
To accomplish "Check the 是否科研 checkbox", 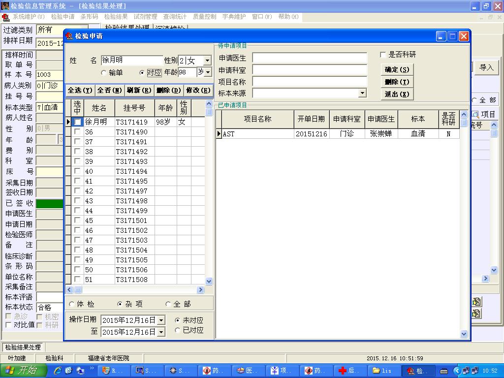I will [x=383, y=55].
